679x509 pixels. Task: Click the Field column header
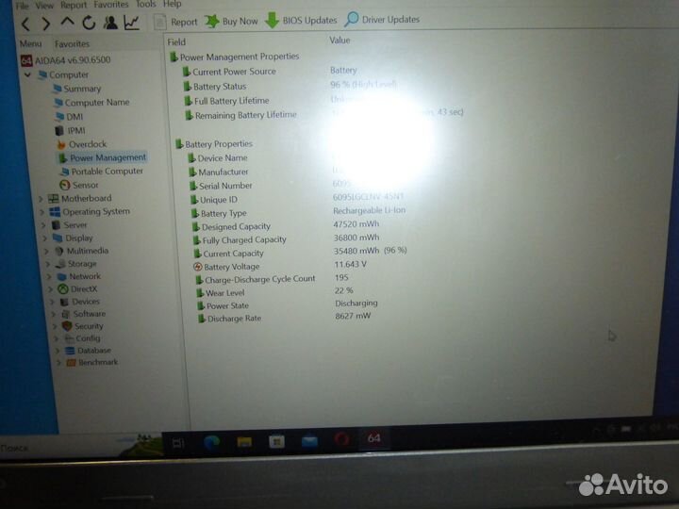[x=176, y=42]
